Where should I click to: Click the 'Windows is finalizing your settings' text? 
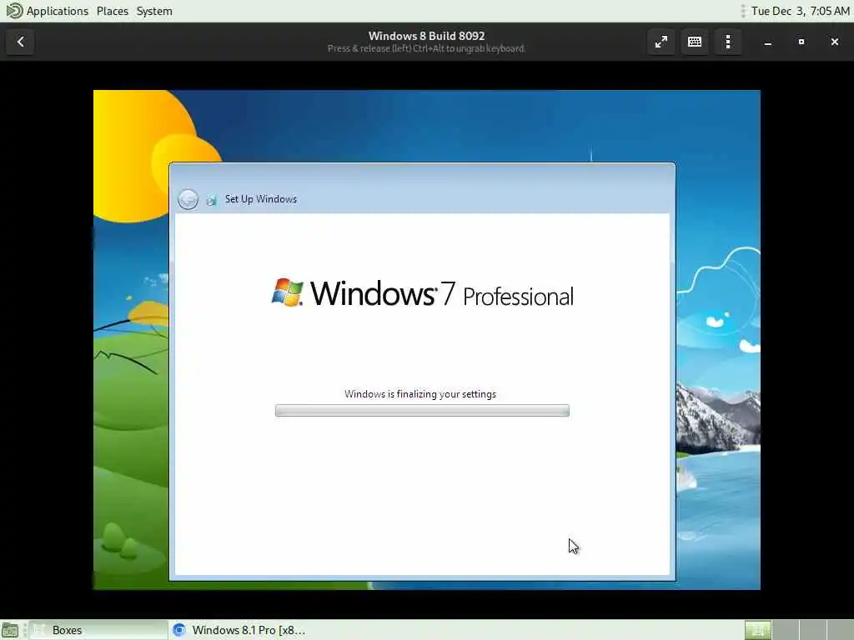pyautogui.click(x=420, y=394)
